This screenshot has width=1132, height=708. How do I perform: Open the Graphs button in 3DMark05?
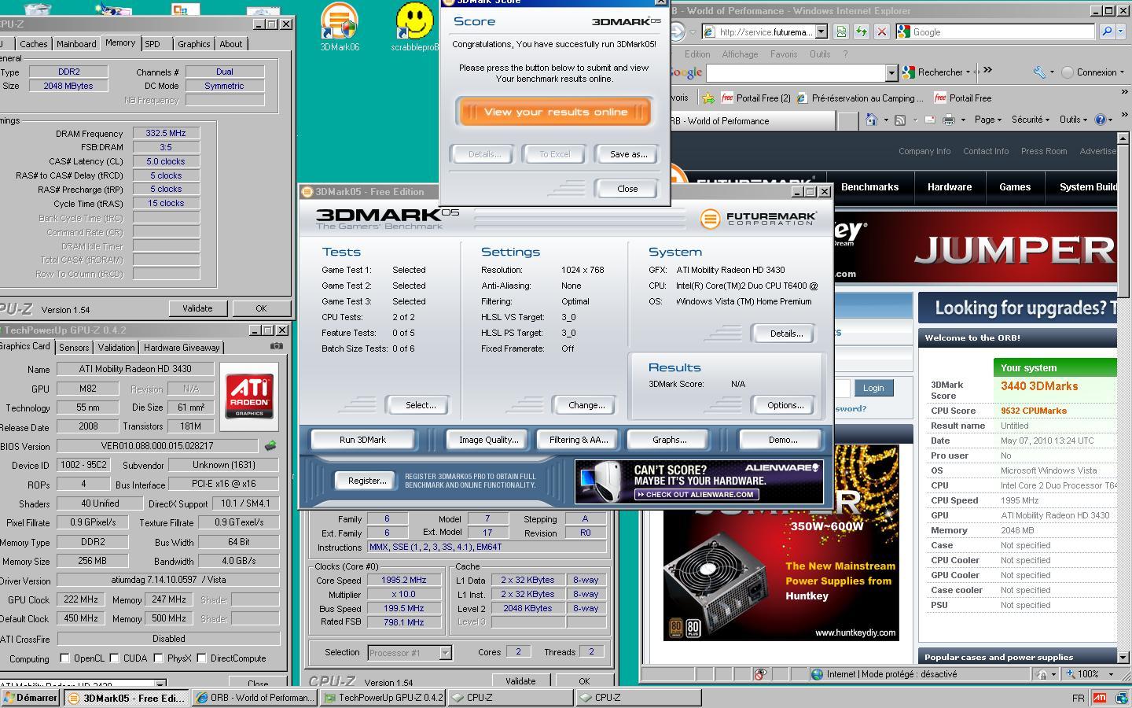click(x=669, y=440)
